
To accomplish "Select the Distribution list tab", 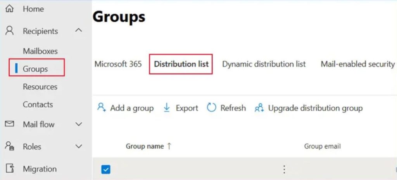I will click(x=181, y=64).
